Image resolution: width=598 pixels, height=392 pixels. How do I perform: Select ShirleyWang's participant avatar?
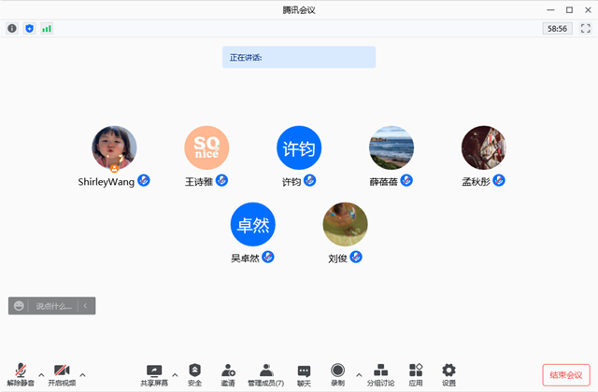click(114, 148)
